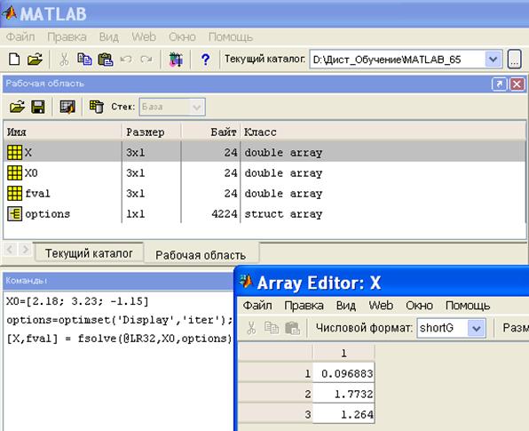Click the Cut icon in Array Editor toolbar

tap(251, 328)
